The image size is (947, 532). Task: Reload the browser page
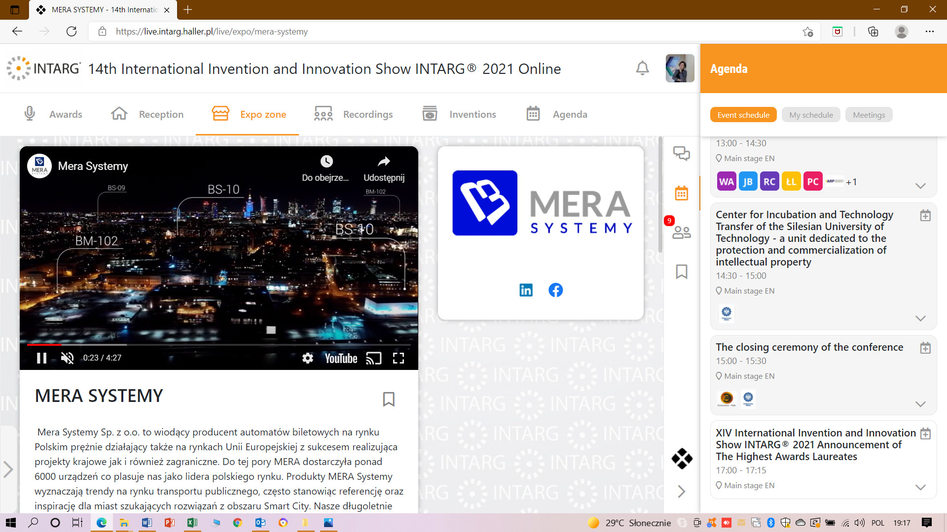72,32
